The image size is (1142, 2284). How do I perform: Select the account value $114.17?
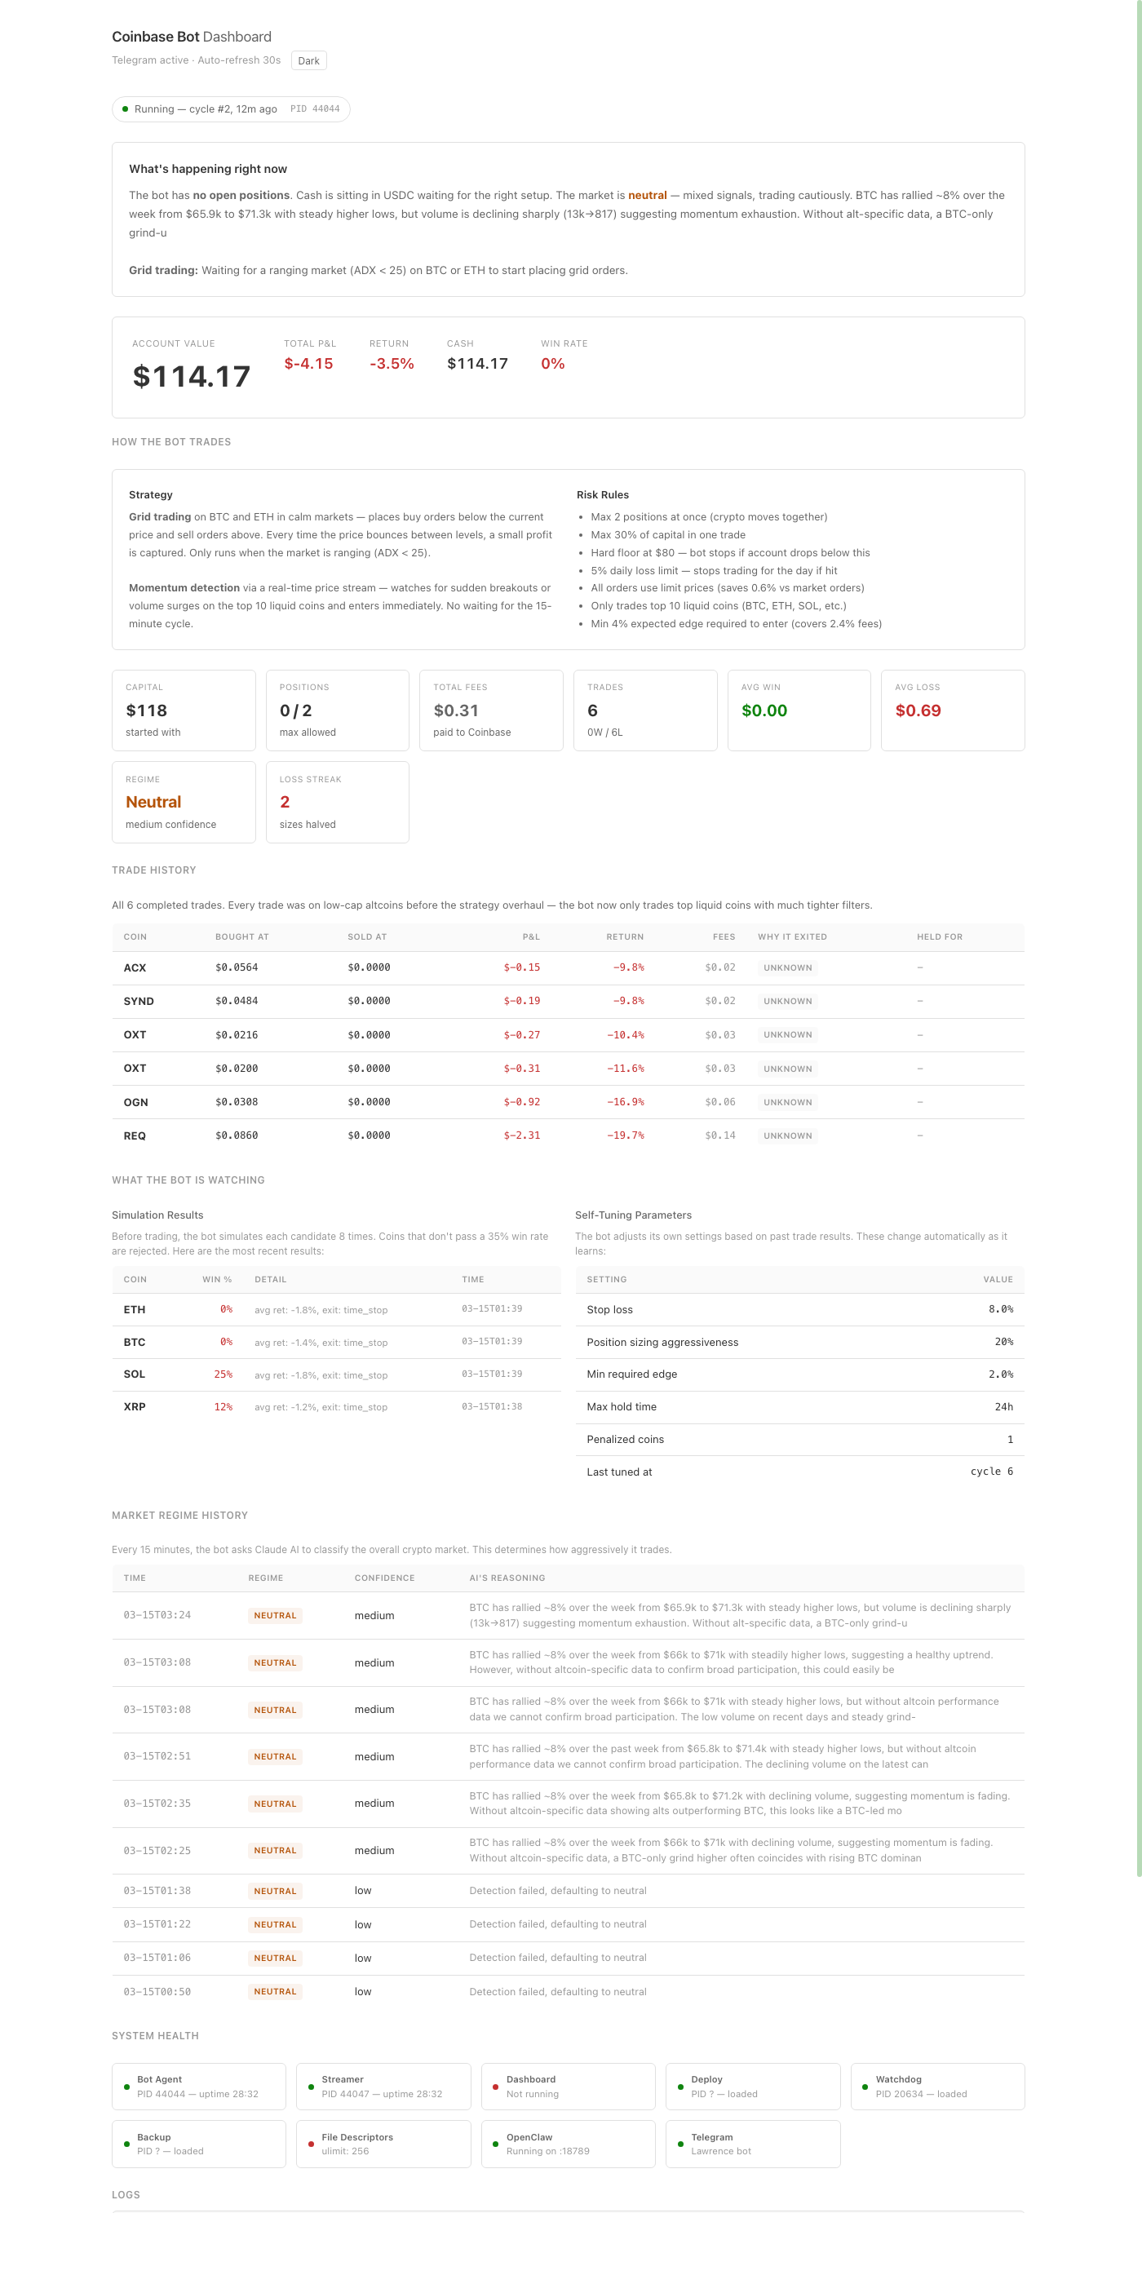[x=192, y=376]
